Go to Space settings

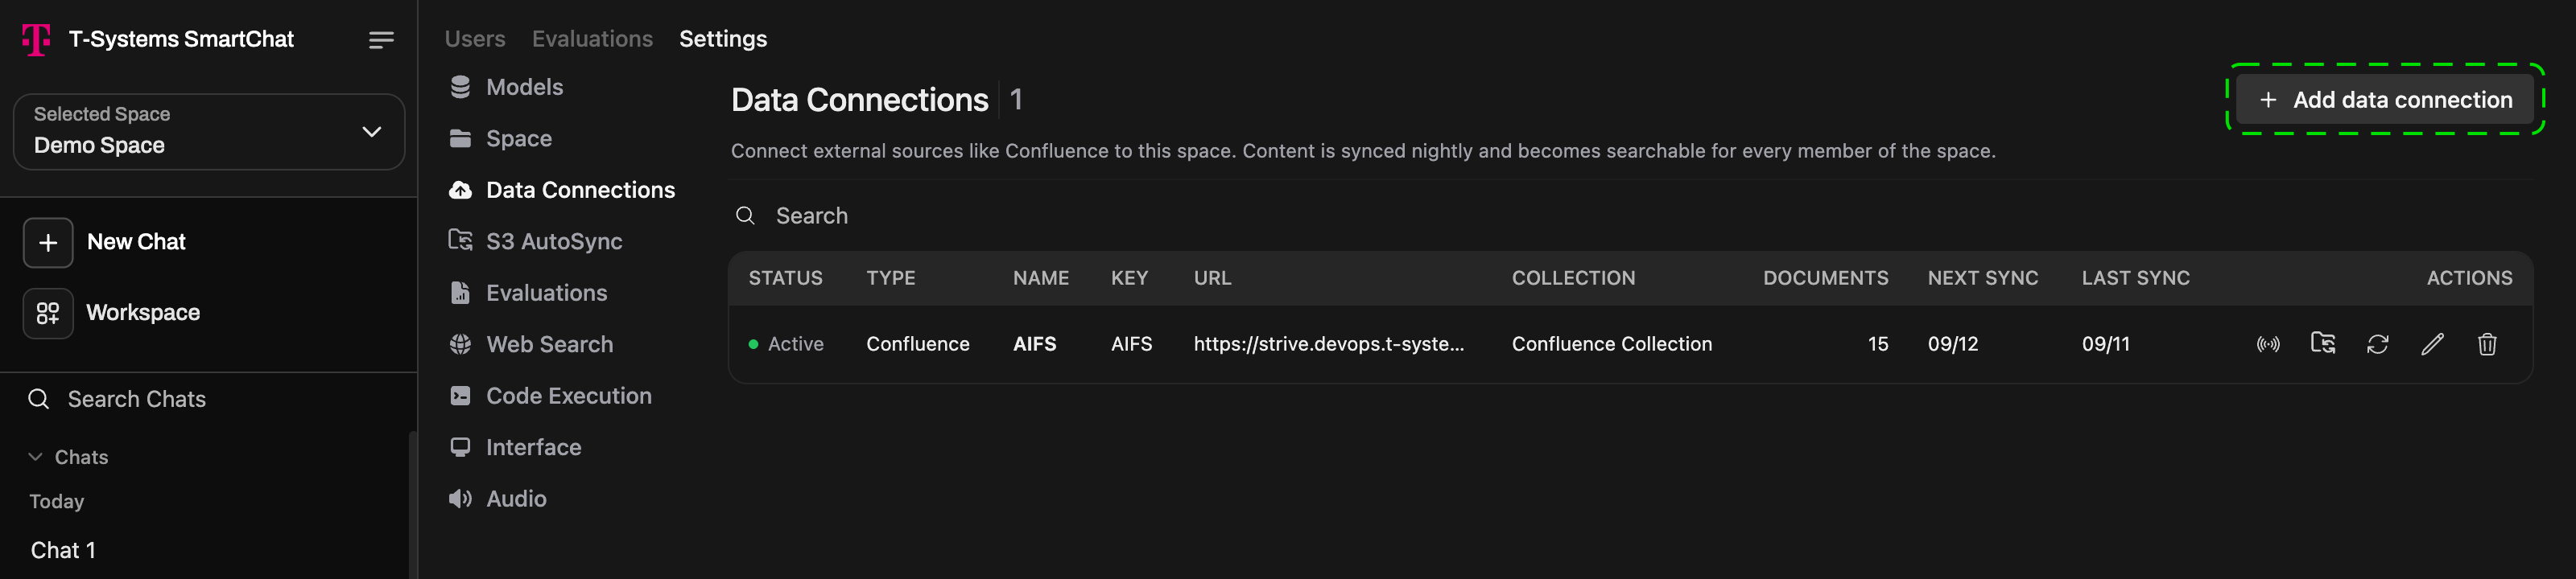(500, 139)
